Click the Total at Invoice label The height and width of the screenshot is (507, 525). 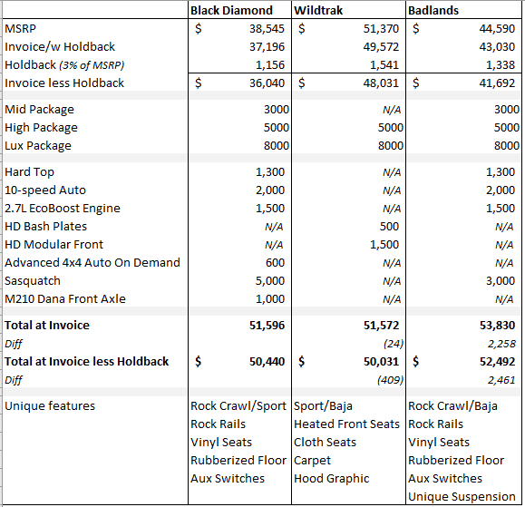pyautogui.click(x=47, y=326)
